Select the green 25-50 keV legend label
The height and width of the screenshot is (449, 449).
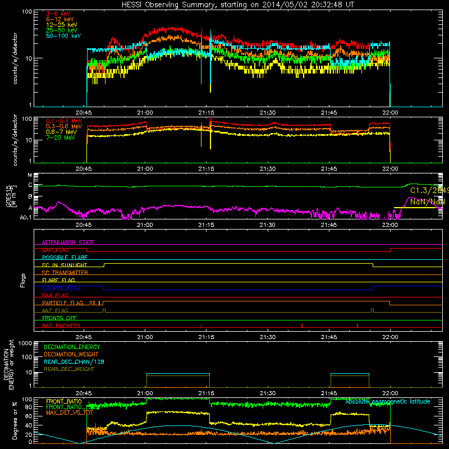(x=62, y=30)
